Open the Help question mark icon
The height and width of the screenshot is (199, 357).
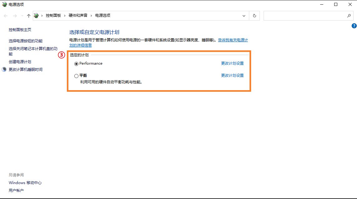point(354,26)
